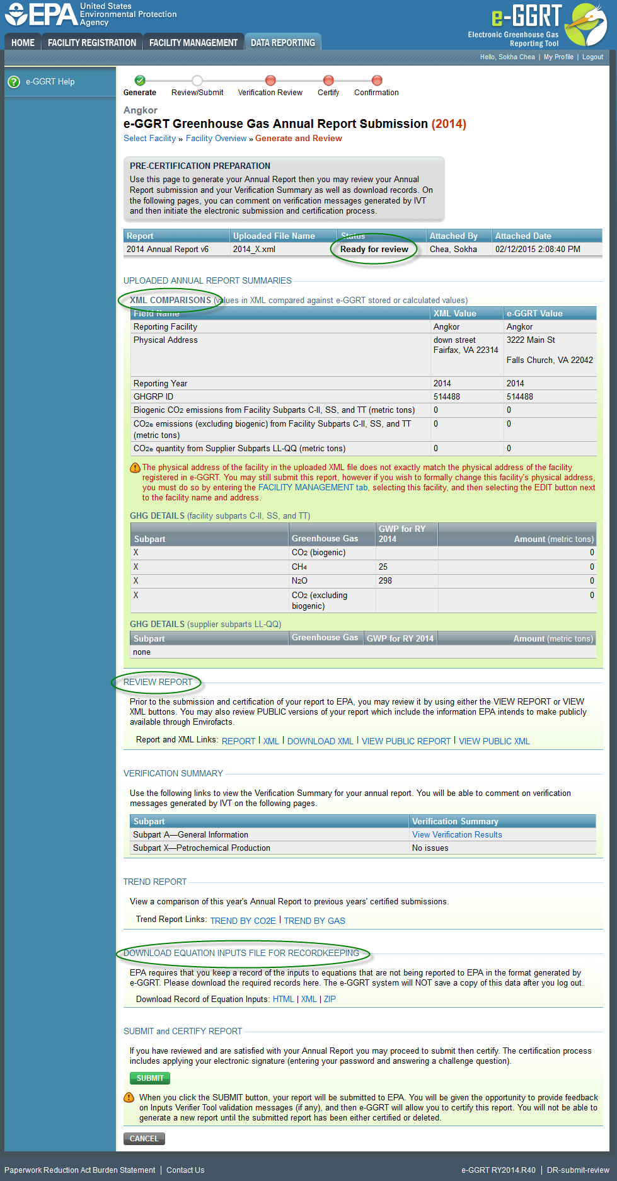Image resolution: width=617 pixels, height=1181 pixels.
Task: Download equation inputs as ZIP
Action: click(330, 999)
